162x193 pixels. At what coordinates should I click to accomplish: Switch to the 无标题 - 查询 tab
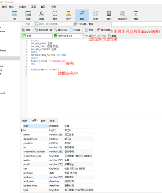(x=92, y=24)
